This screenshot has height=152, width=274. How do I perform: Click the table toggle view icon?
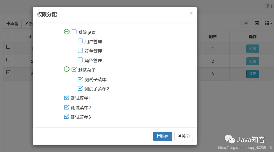(x=257, y=23)
